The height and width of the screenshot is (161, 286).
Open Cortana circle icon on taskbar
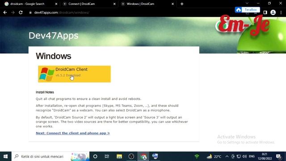(x=95, y=157)
